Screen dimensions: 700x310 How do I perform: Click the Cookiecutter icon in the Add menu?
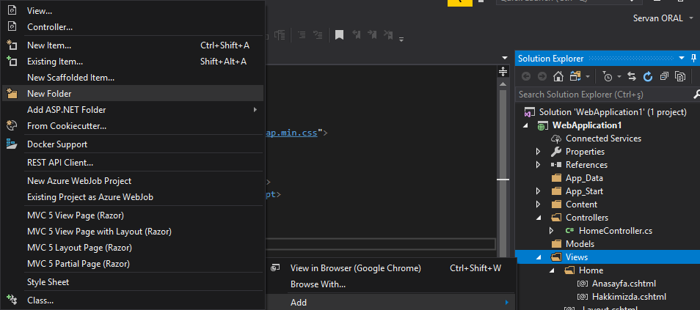click(x=12, y=126)
